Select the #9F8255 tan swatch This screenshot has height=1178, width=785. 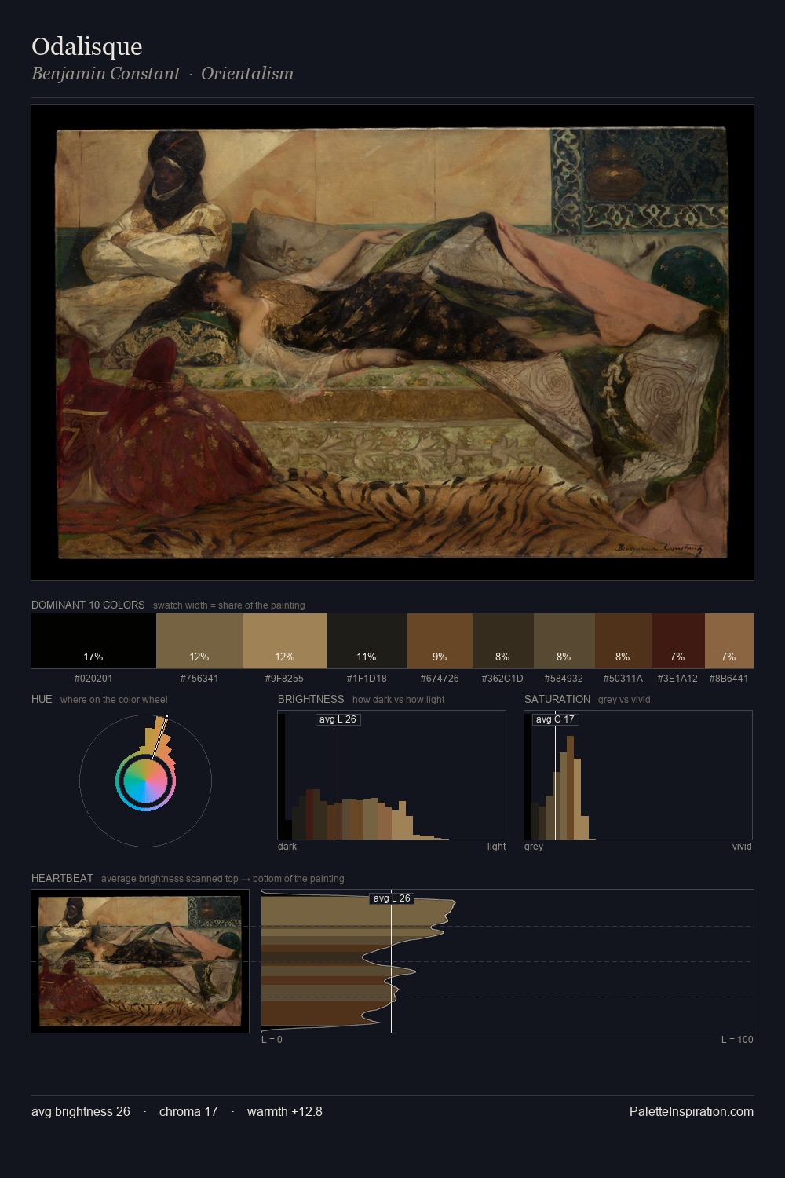click(x=285, y=641)
